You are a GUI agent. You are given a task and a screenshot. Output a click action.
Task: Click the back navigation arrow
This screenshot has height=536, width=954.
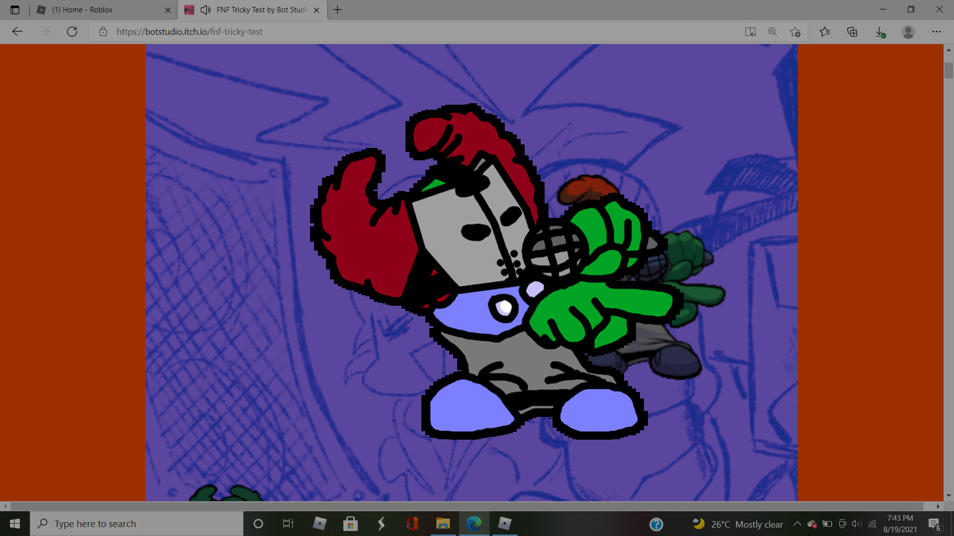tap(17, 32)
